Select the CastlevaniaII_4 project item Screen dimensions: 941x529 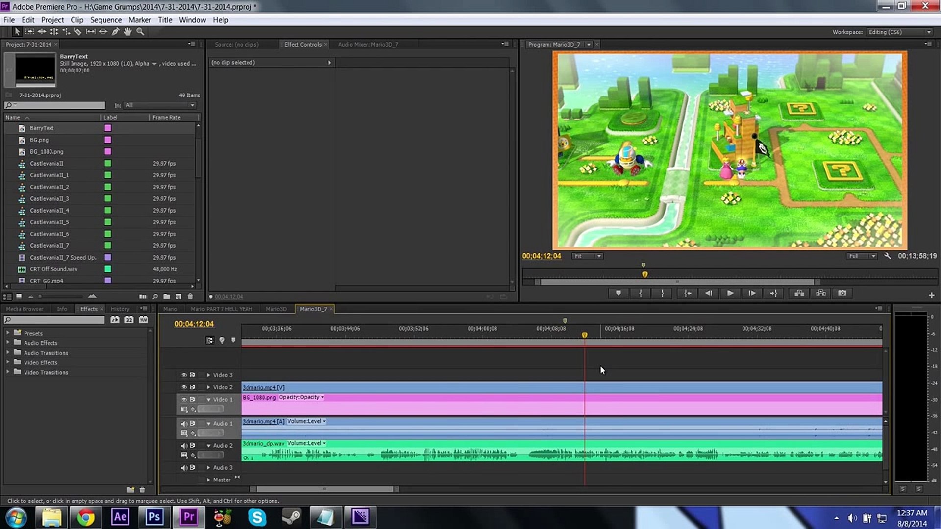50,210
